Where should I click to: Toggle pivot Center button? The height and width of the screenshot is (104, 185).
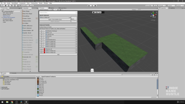pos(25,6)
